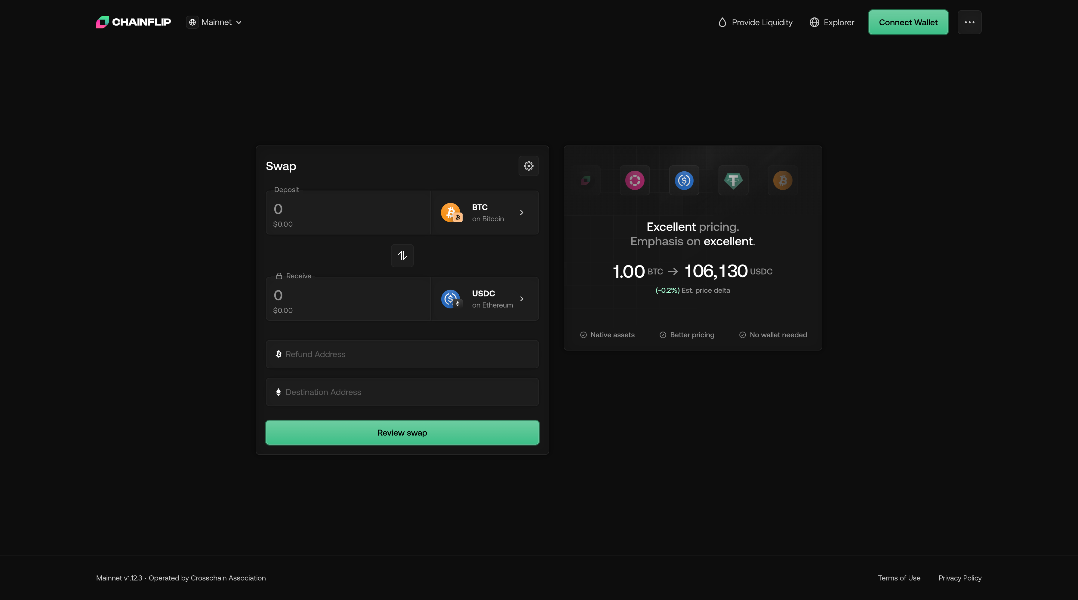Click the Connect Wallet button
Viewport: 1078px width, 600px height.
[908, 22]
